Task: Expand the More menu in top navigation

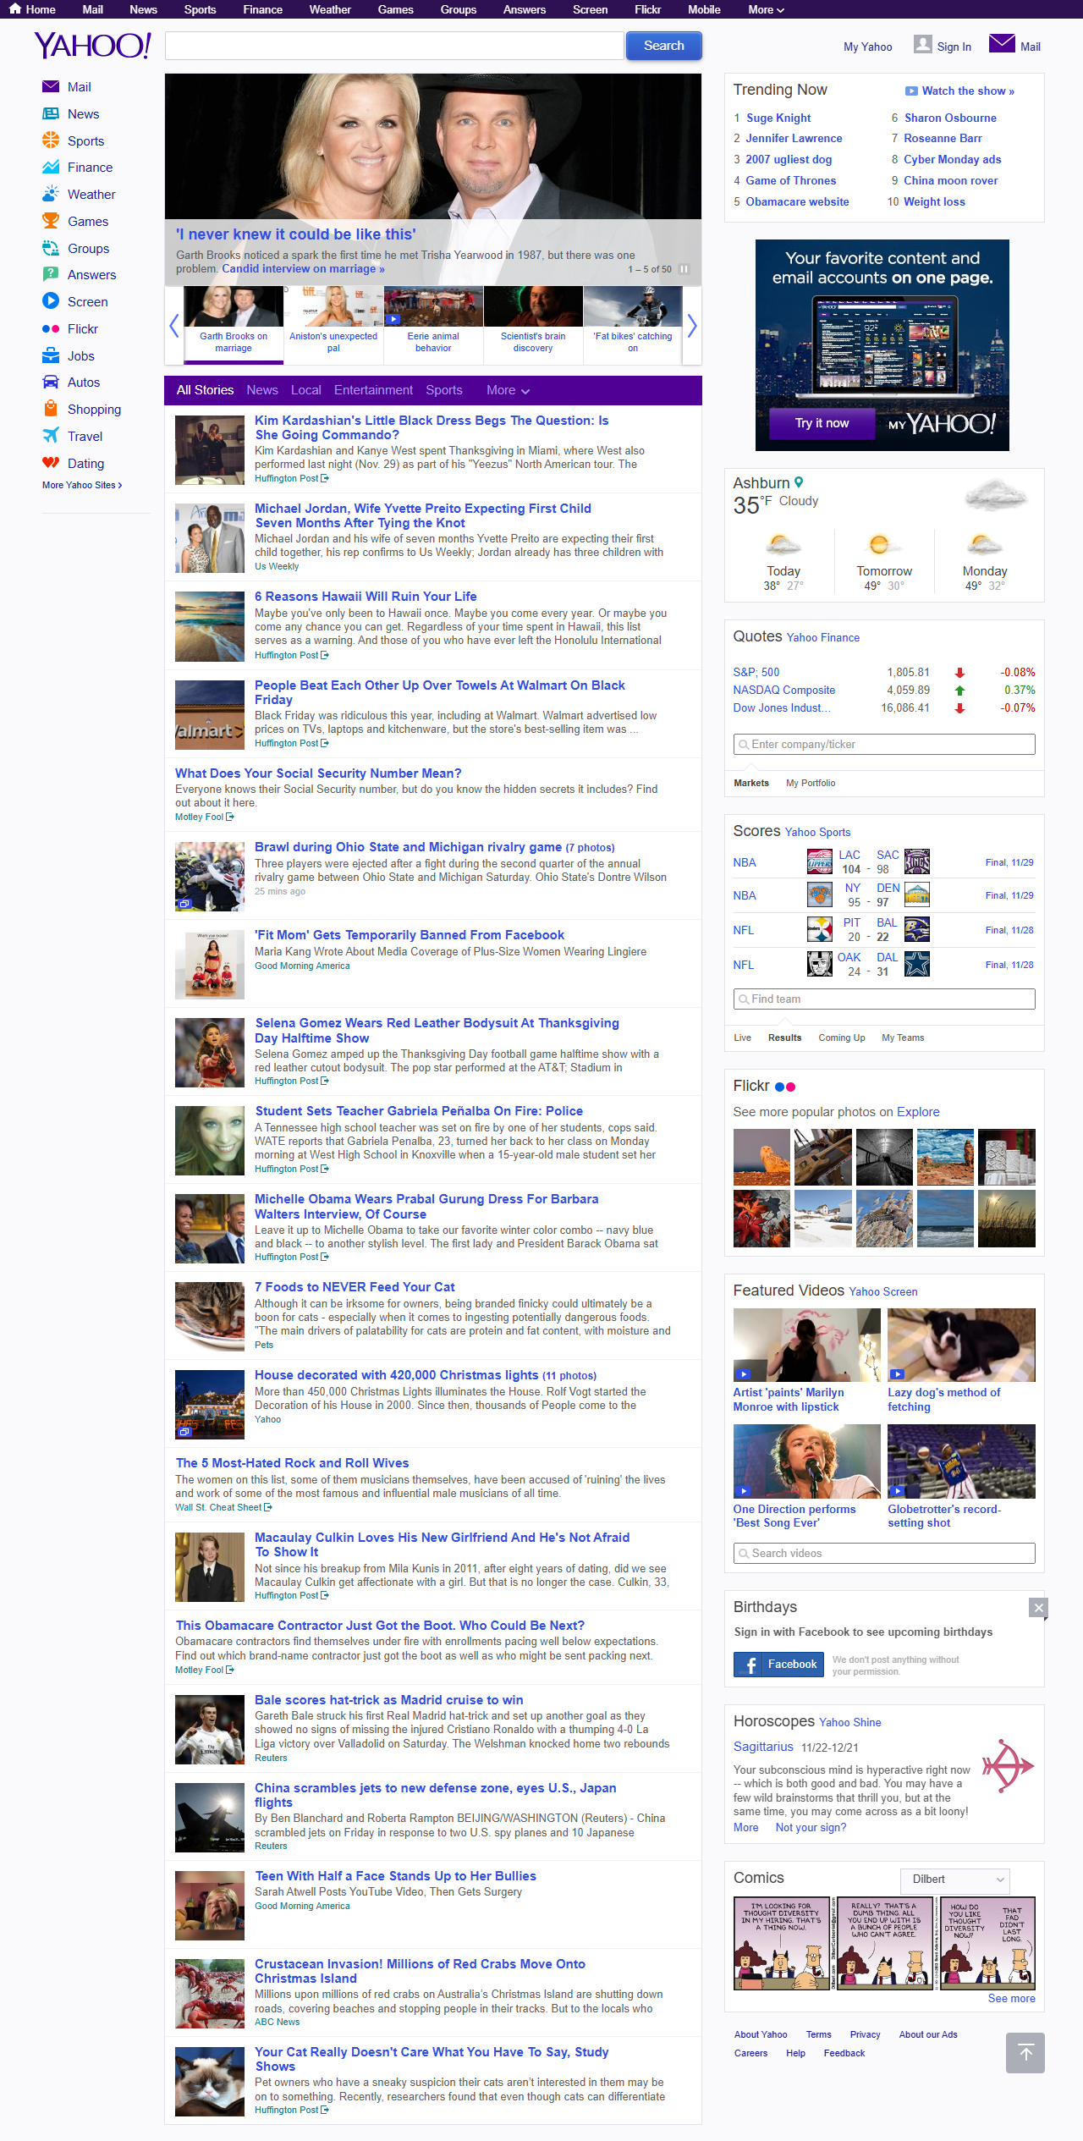Action: coord(766,9)
